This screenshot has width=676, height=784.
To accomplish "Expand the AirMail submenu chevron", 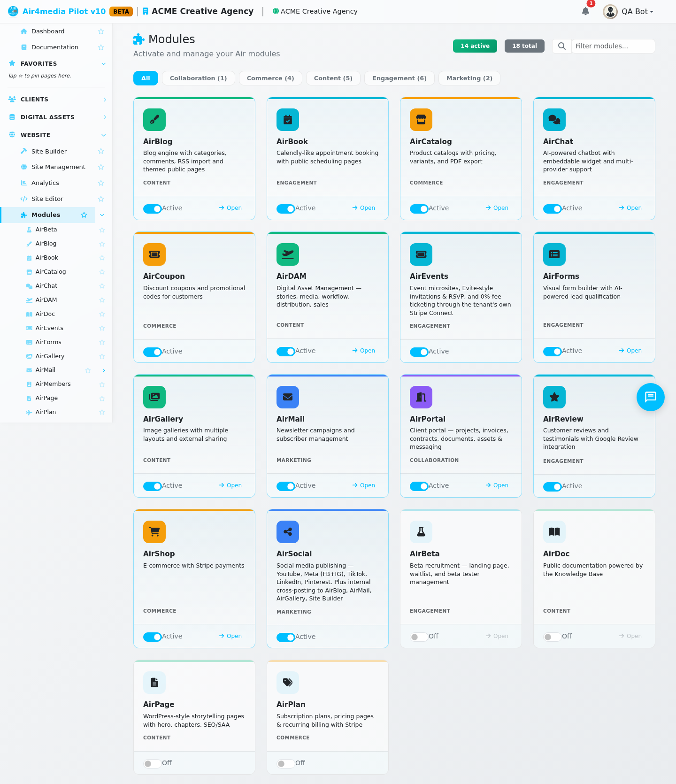I will tap(104, 370).
